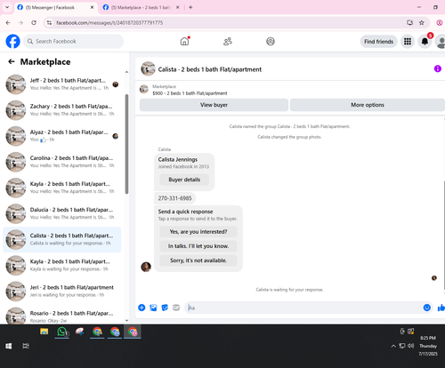Open volume control in system tray
This screenshot has height=368, width=445.
[410, 346]
